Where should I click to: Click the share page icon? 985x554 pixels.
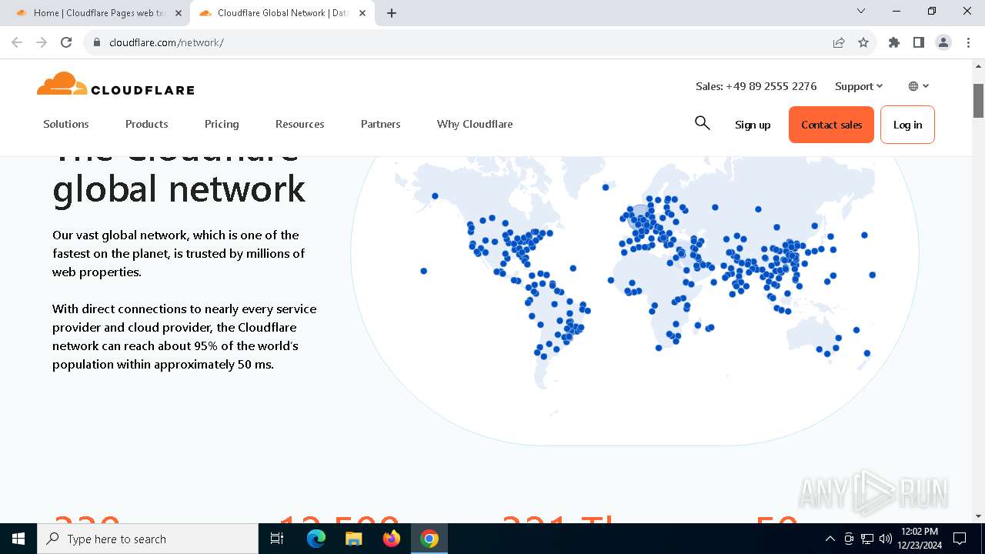click(x=839, y=42)
